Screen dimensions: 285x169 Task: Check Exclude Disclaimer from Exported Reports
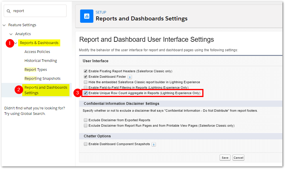click(86, 120)
